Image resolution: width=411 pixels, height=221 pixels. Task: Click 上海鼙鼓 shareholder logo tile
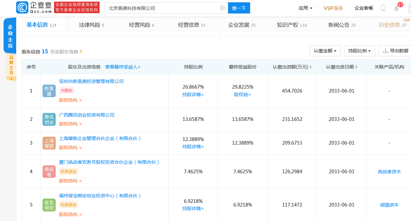[49, 143]
